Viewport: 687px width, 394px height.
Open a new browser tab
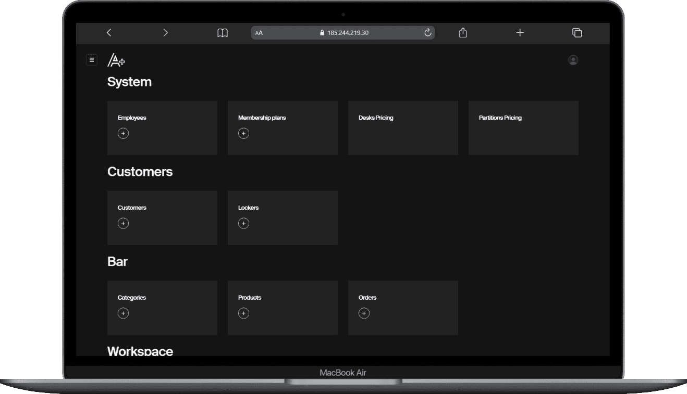pyautogui.click(x=520, y=33)
